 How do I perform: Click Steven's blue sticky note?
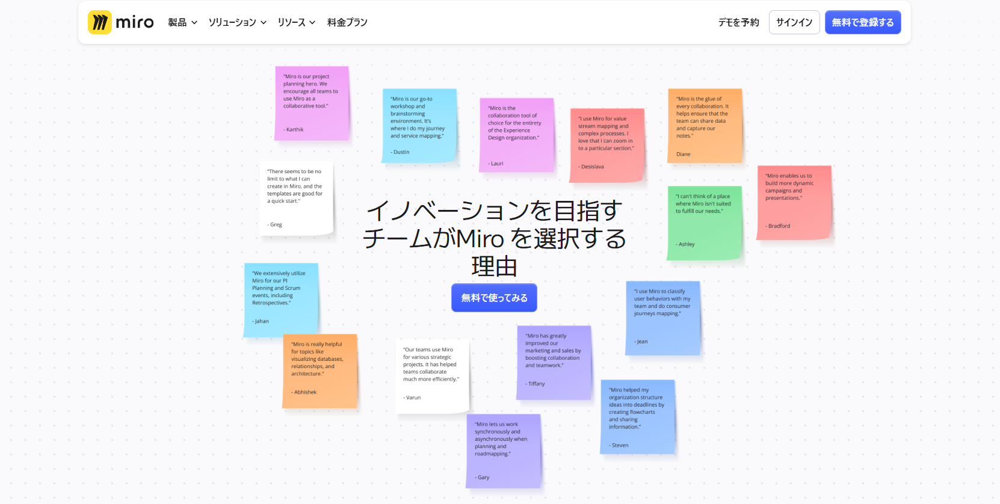[637, 417]
